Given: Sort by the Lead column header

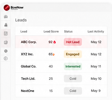Looking at the screenshot, I should [24, 31].
